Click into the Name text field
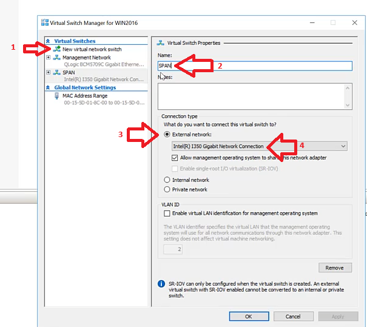 [x=255, y=66]
